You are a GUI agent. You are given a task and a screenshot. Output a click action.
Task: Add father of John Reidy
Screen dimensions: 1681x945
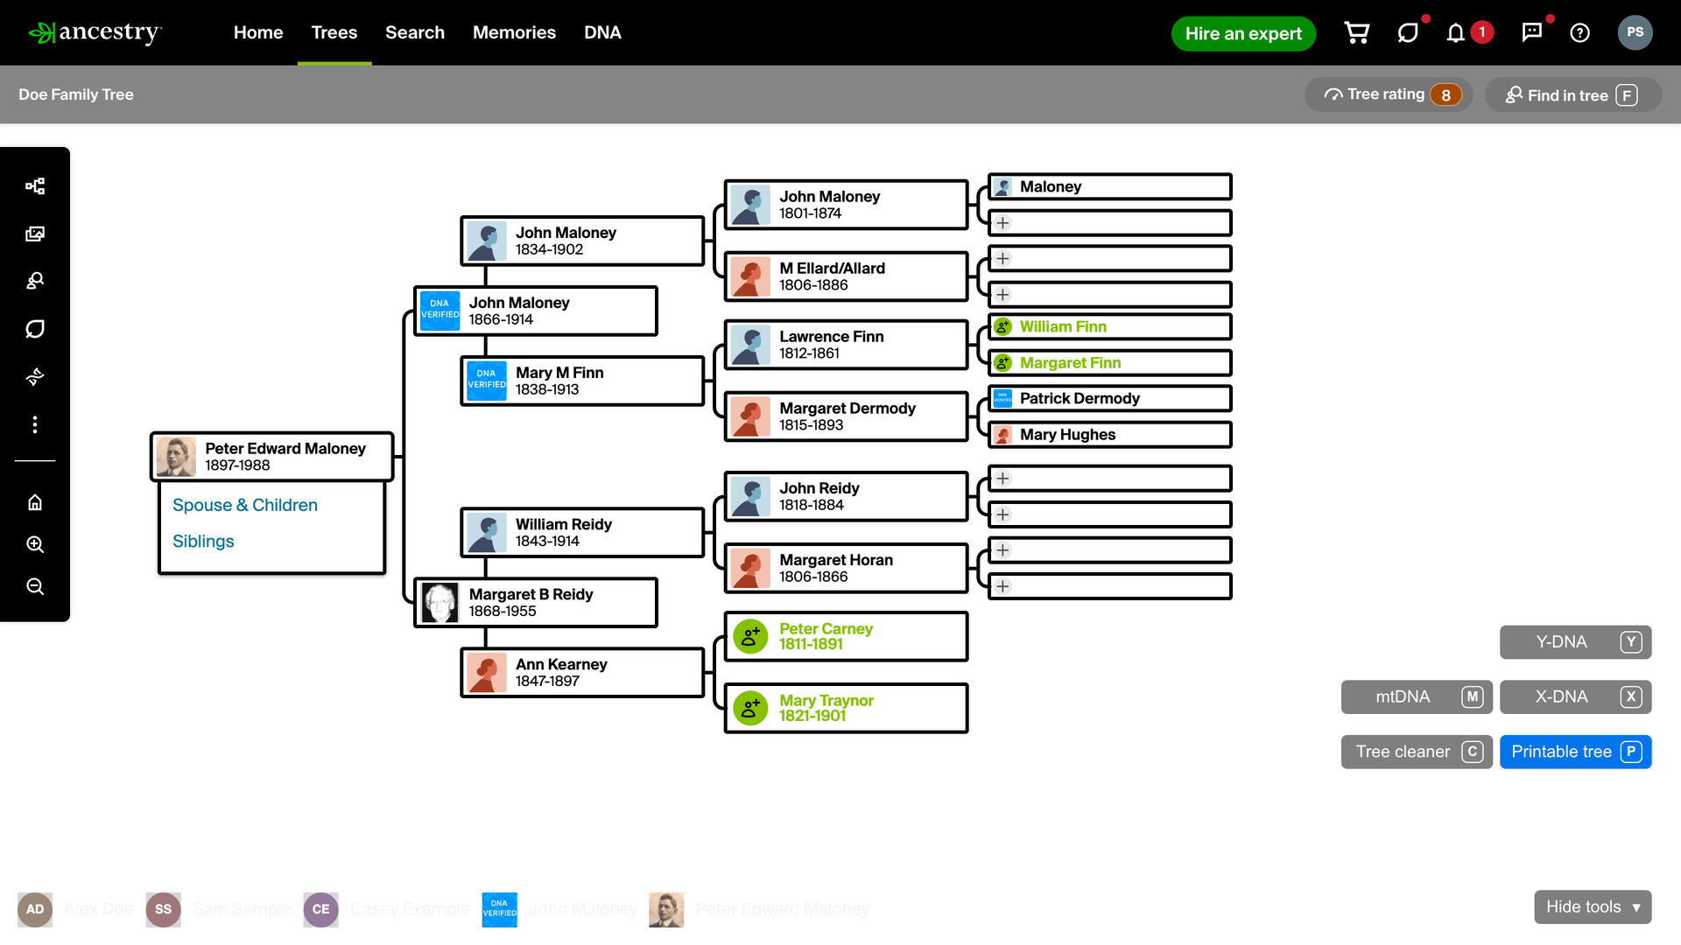click(x=1109, y=479)
